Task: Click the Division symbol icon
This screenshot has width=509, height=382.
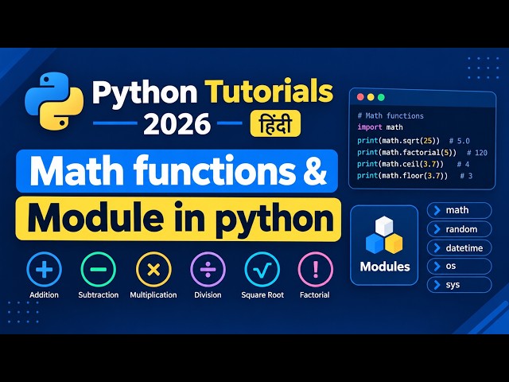Action: 208,269
